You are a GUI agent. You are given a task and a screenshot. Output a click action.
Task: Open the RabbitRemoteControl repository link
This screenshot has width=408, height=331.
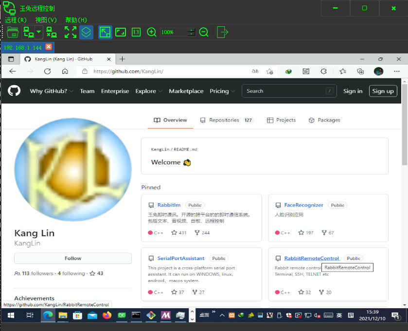point(312,258)
